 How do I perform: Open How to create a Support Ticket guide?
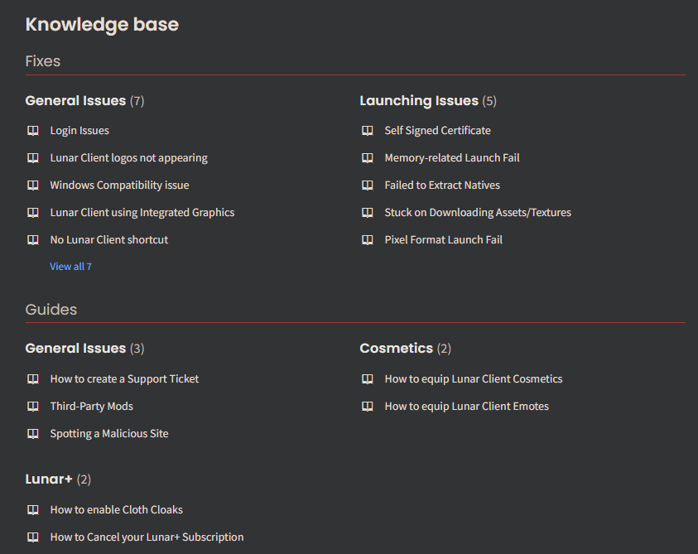pos(124,379)
